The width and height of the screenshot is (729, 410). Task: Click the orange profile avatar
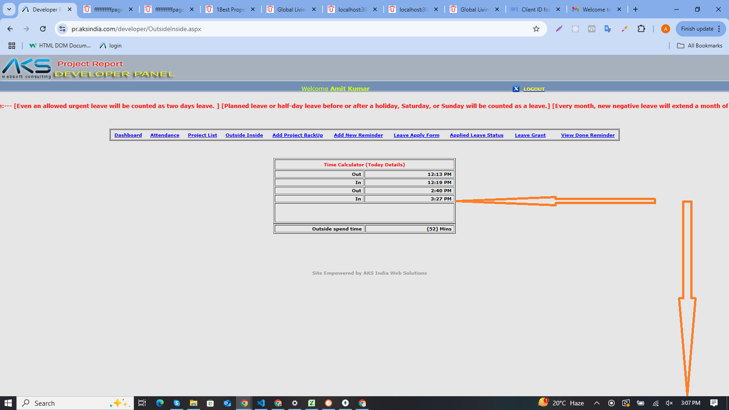pos(665,29)
